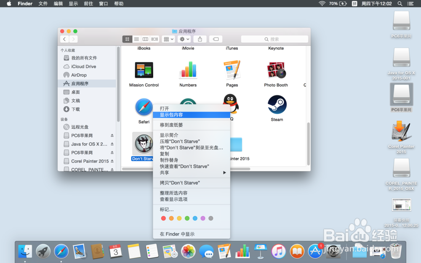Screen dimensions: 421x263
Task: Open Wi-Fi status in menu bar
Action: pyautogui.click(x=322, y=3)
